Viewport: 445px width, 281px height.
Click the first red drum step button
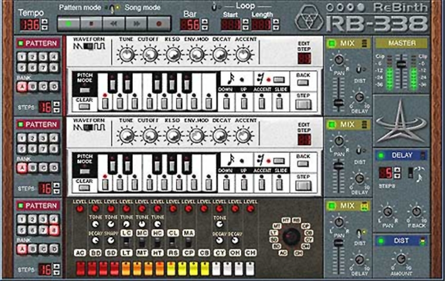pyautogui.click(x=80, y=268)
